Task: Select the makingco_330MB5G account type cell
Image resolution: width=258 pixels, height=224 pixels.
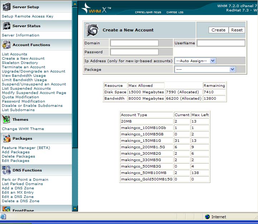Action: 146,160
